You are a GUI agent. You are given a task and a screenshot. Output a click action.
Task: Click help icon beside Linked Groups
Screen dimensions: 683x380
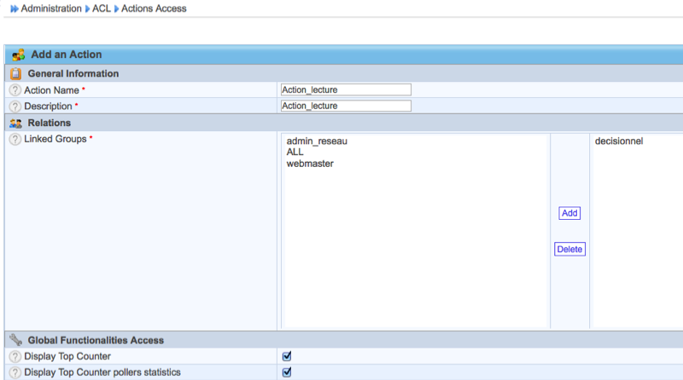pos(15,139)
